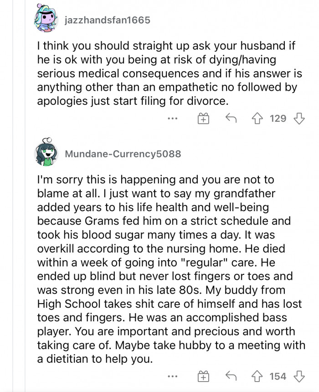Give an award to Mundane-Currency5088's comment
The height and width of the screenshot is (392, 319).
(203, 377)
